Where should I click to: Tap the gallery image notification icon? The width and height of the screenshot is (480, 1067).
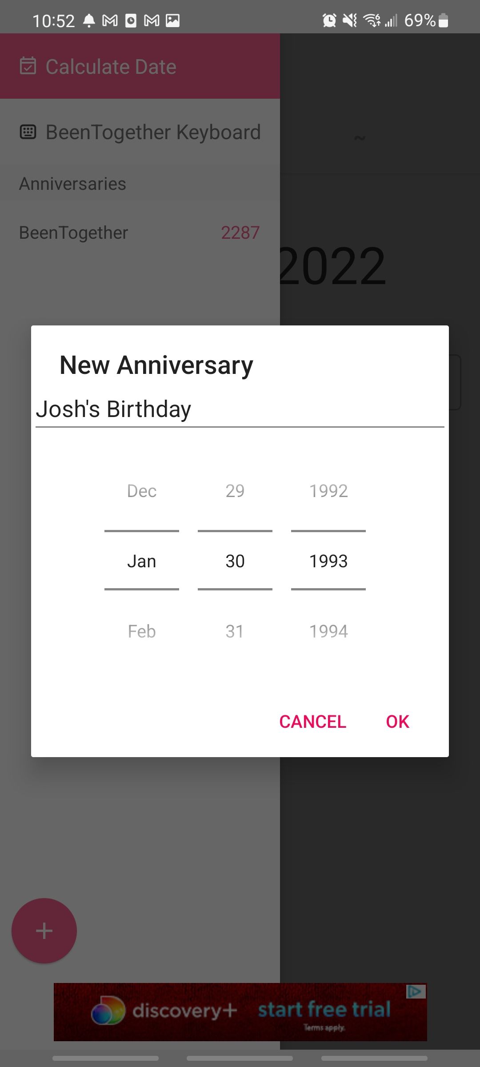[x=172, y=20]
